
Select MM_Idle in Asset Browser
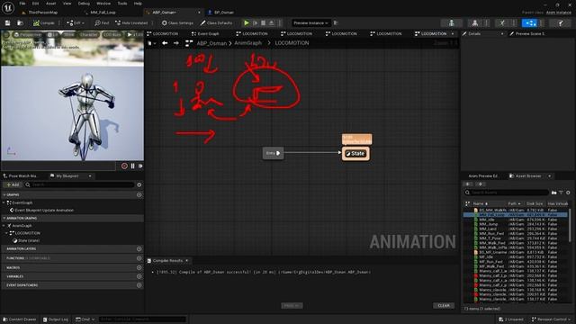[x=487, y=220]
